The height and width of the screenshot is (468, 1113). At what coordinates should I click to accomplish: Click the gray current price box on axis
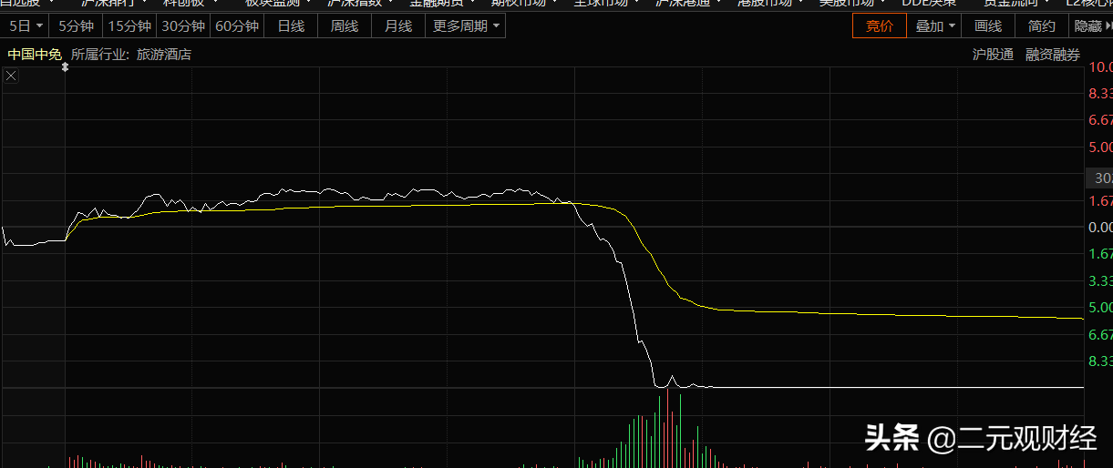1100,178
